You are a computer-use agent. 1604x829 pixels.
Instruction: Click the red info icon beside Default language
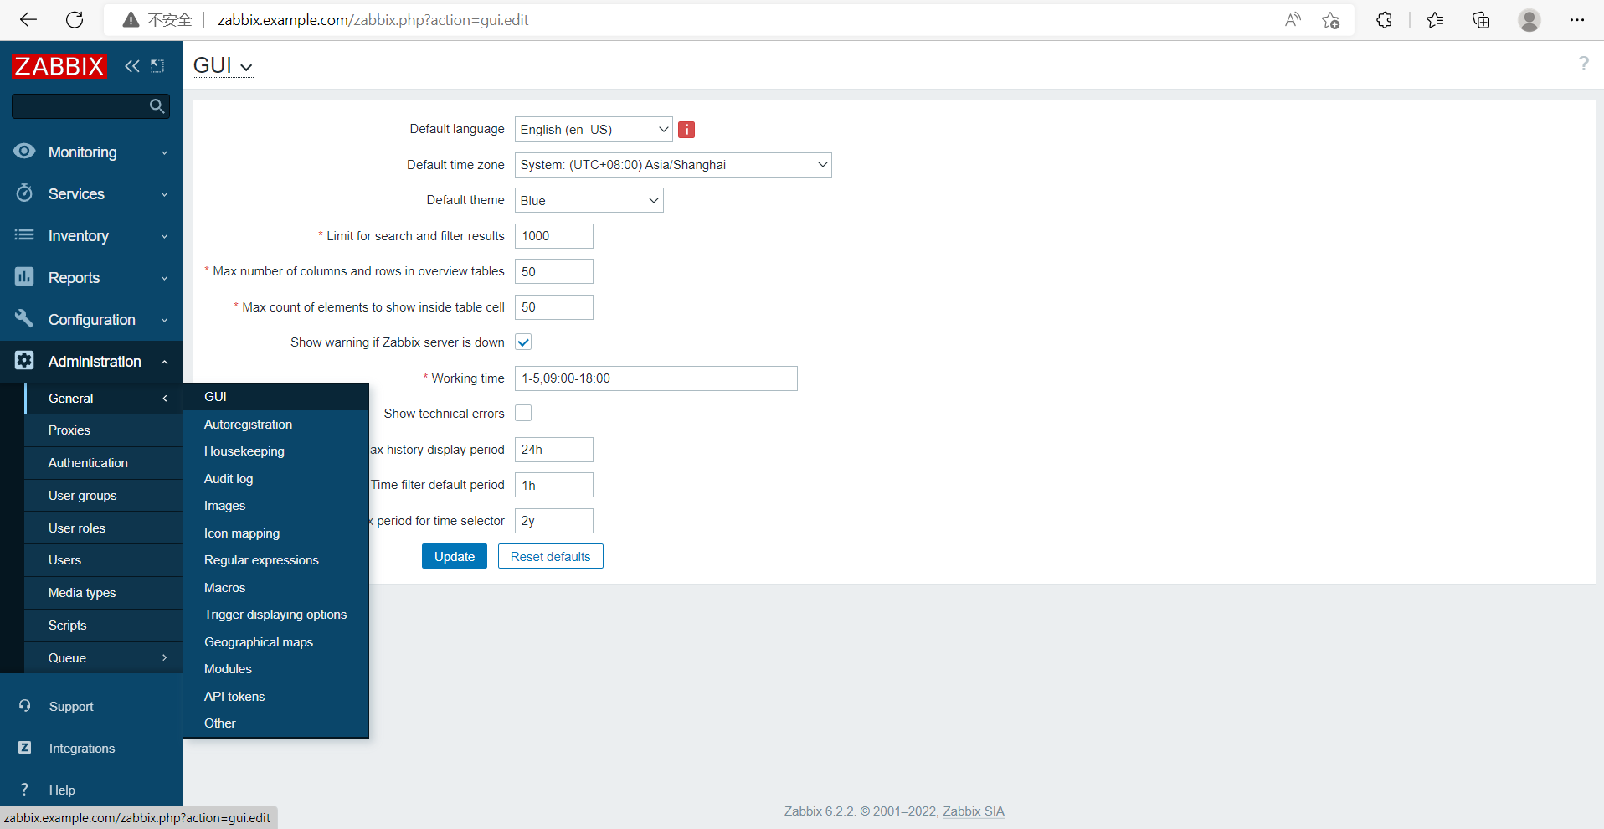[x=686, y=130]
